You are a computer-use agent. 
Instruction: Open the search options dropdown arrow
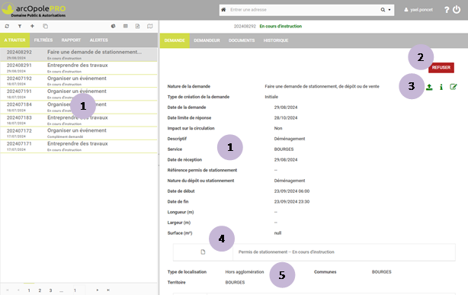(389, 10)
